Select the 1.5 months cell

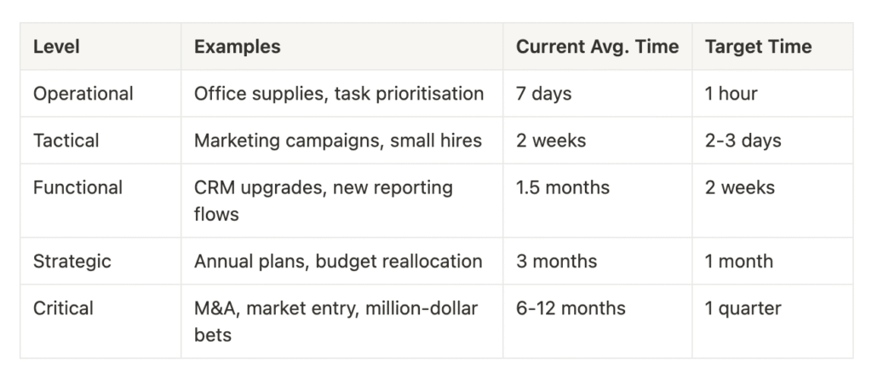tap(597, 200)
